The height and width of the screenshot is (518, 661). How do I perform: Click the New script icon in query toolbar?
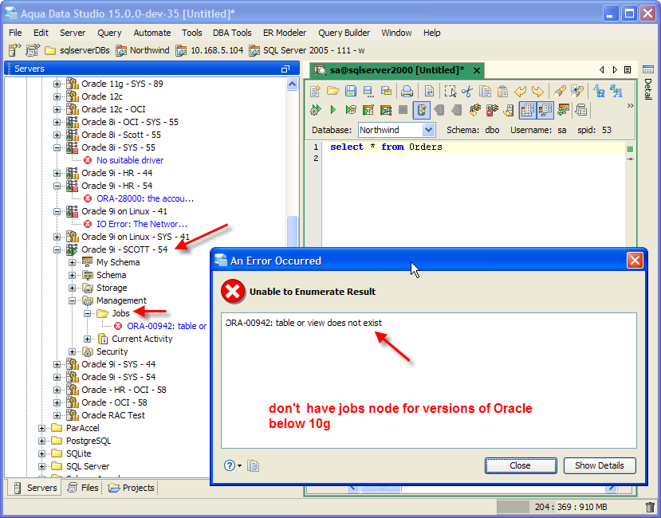[x=315, y=91]
